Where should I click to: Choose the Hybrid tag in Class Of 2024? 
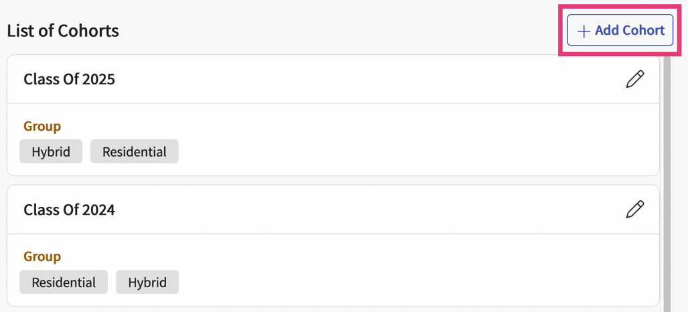click(147, 282)
